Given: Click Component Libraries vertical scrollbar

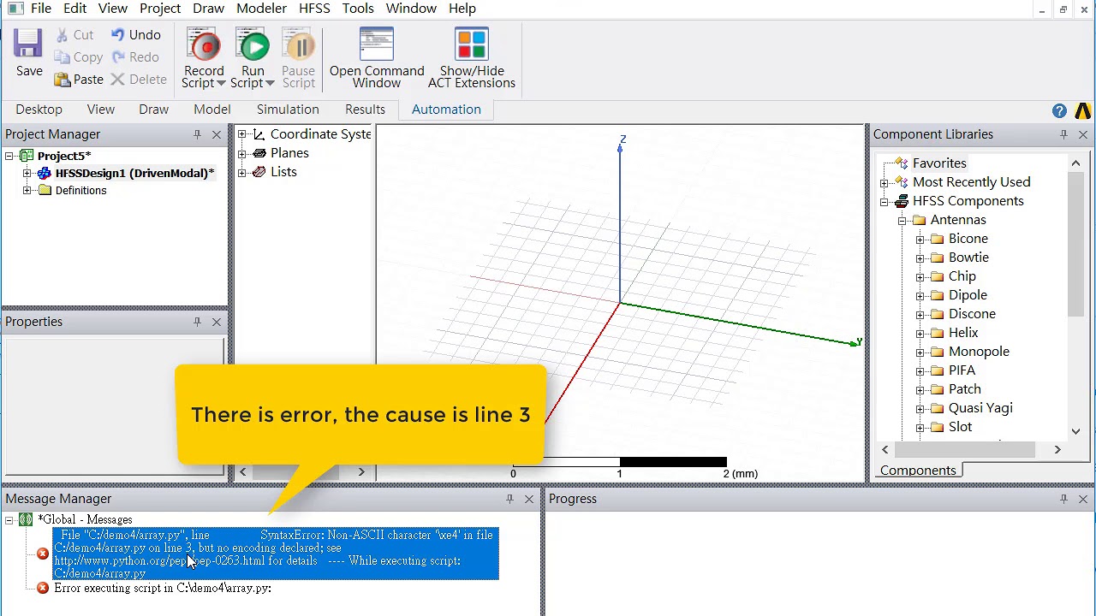Looking at the screenshot, I should pos(1076,245).
